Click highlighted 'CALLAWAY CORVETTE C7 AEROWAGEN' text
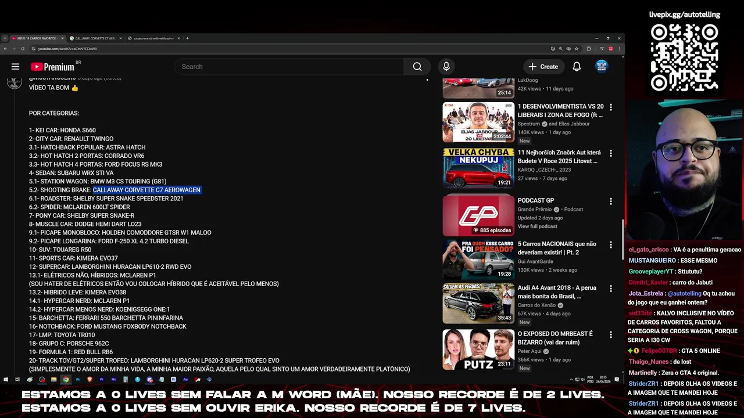The width and height of the screenshot is (744, 418). pyautogui.click(x=146, y=190)
